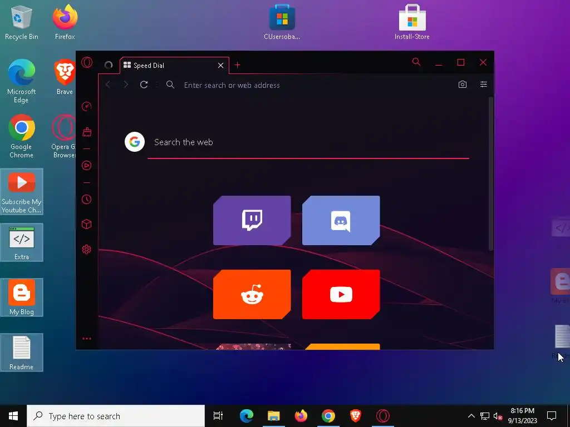Select the CUsersoba... desktop store icon
Image resolution: width=570 pixels, height=427 pixels.
(282, 22)
